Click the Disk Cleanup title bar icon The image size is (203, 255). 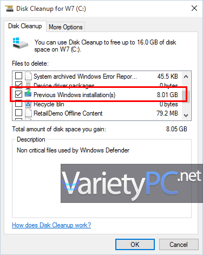tap(9, 9)
